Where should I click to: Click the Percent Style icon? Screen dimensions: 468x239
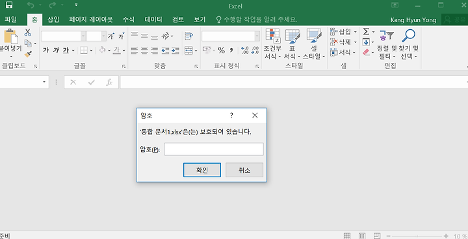click(x=221, y=50)
